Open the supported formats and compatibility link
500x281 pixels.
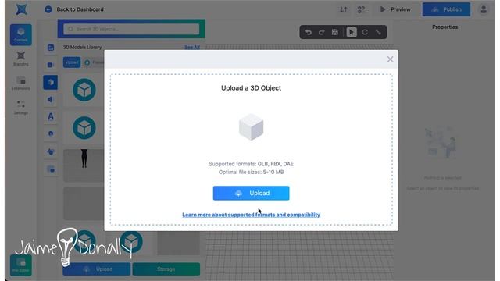[251, 215]
